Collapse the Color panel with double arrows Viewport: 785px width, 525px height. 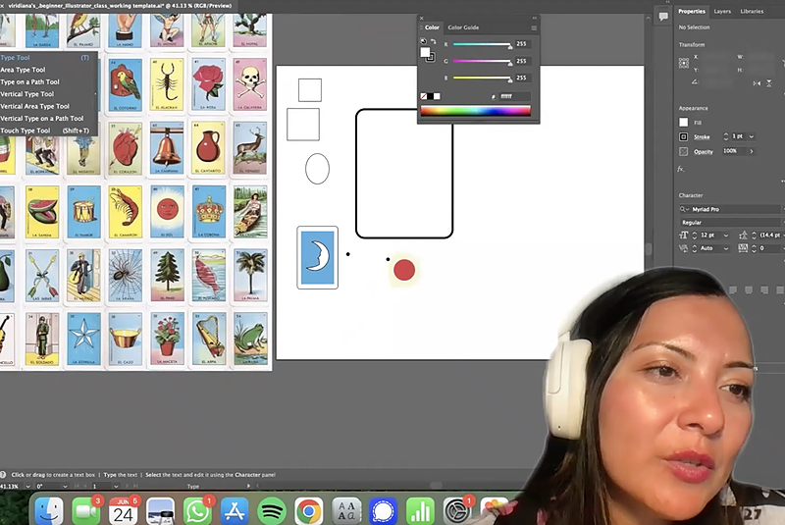[x=534, y=18]
